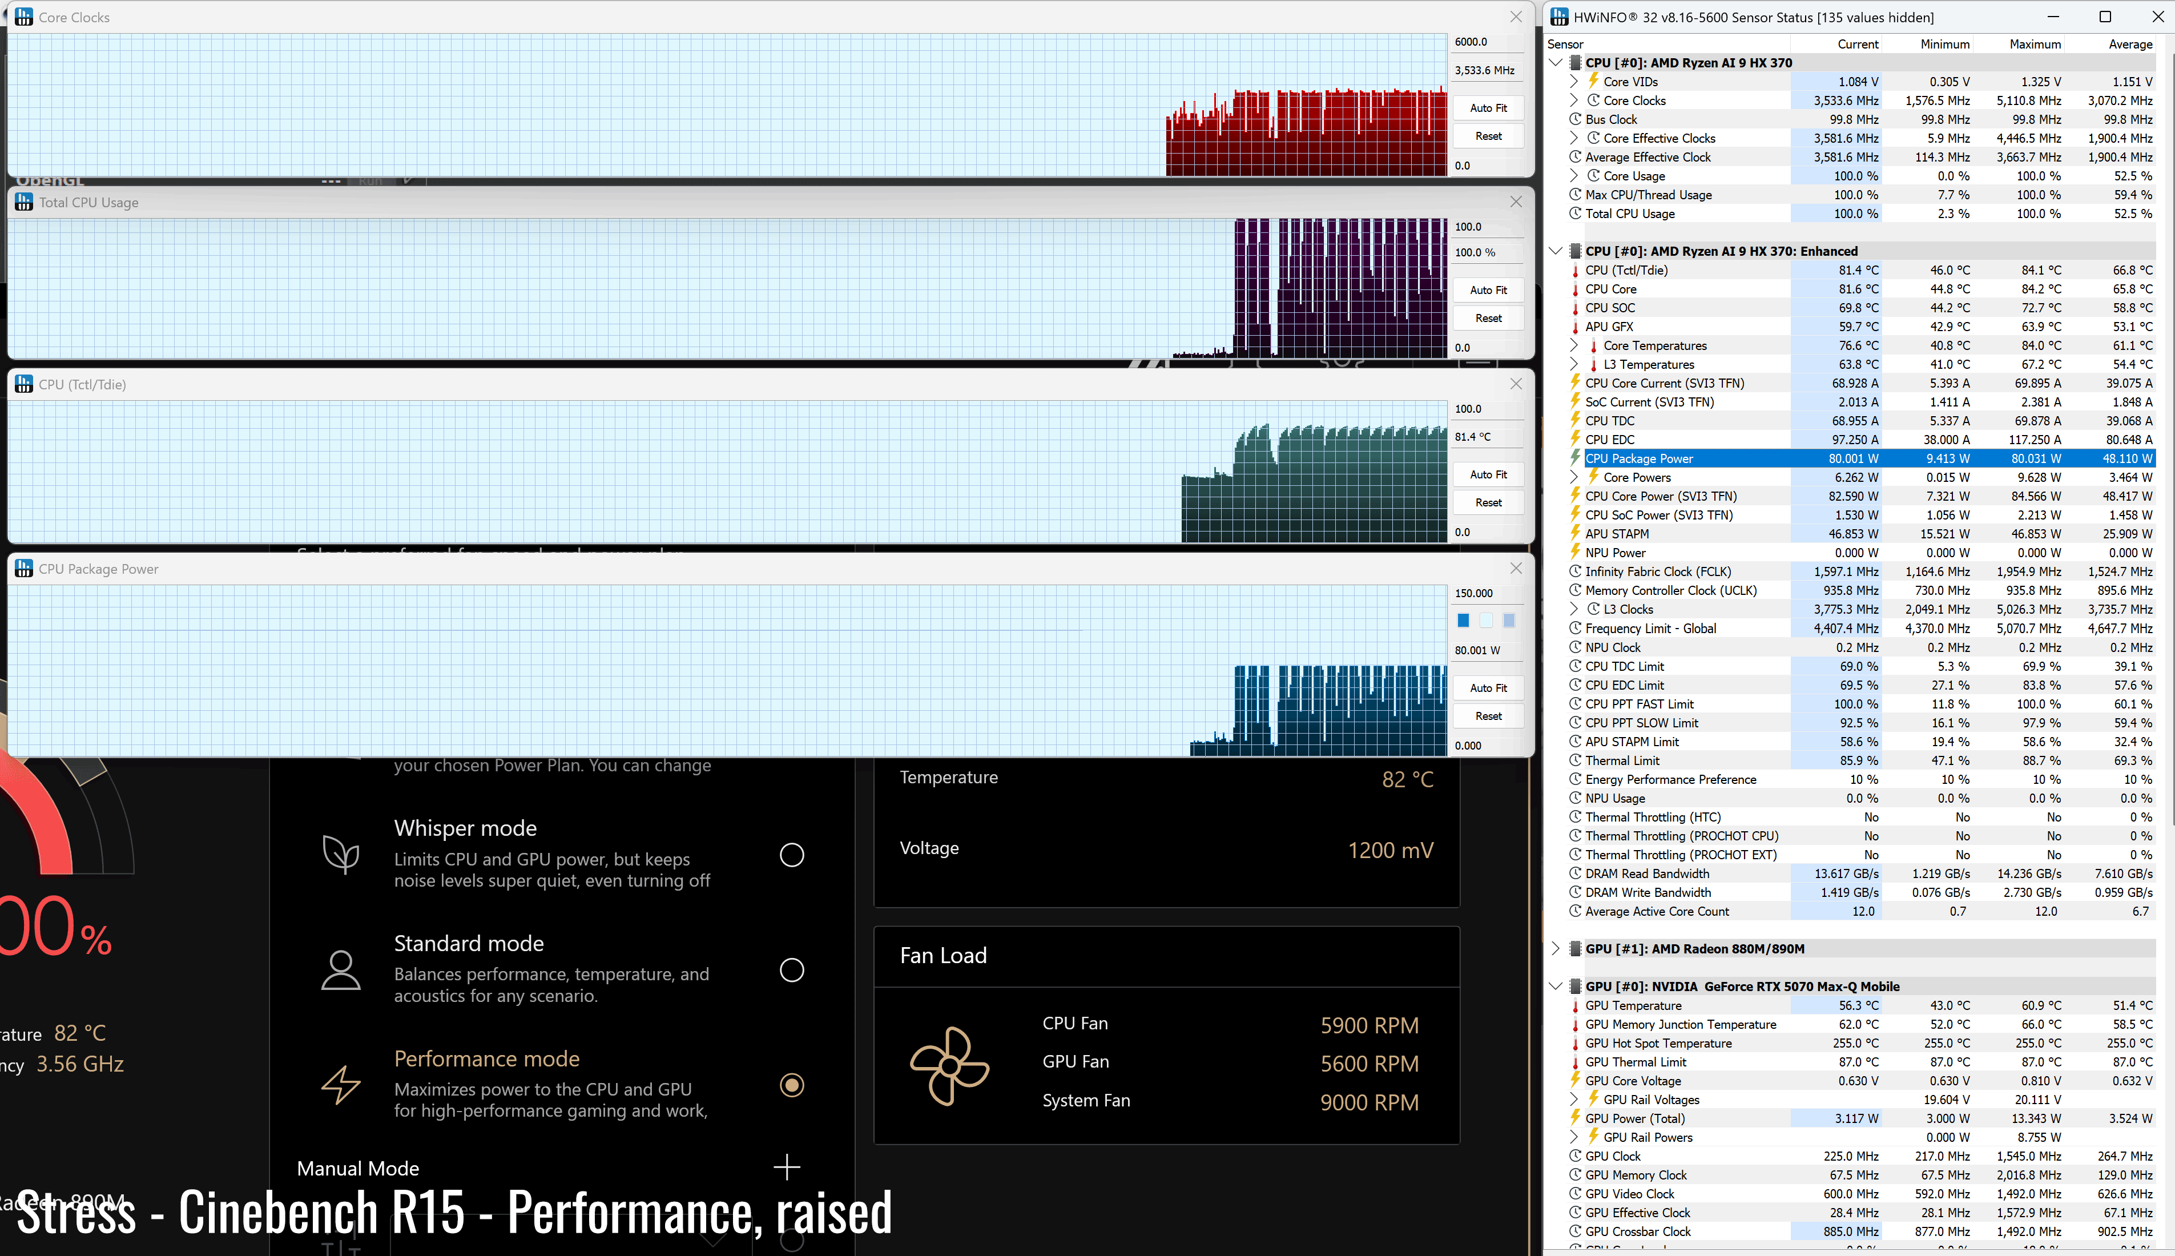Viewport: 2175px width, 1256px height.
Task: Click the Standard mode person icon
Action: (341, 969)
